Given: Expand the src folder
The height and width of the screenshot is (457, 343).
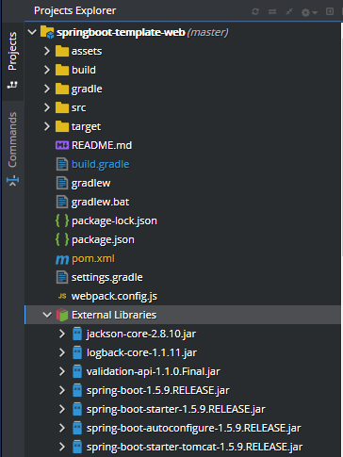Looking at the screenshot, I should 47,107.
